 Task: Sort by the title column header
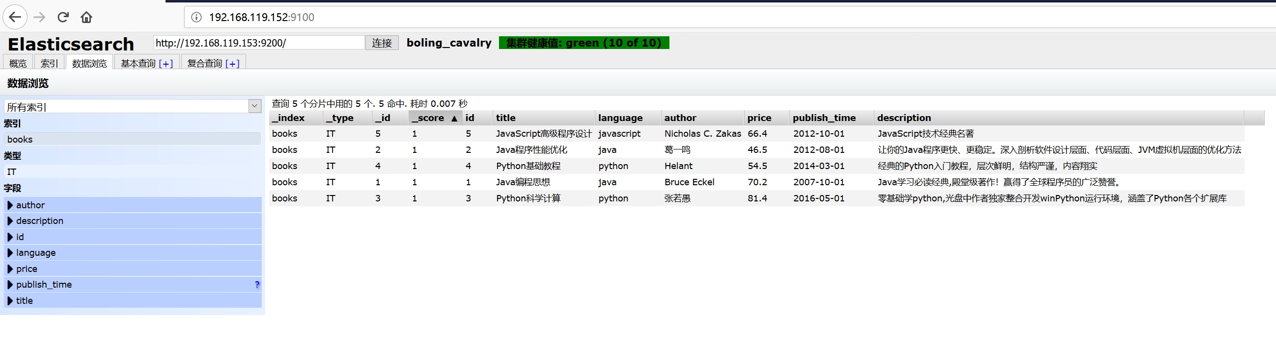(544, 118)
